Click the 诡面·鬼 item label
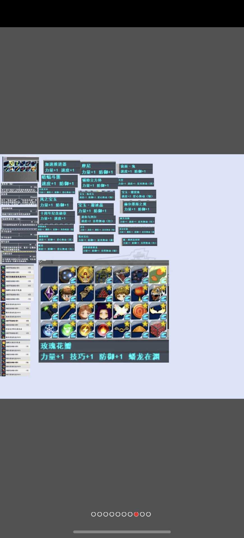This screenshot has width=244, height=538. click(128, 166)
